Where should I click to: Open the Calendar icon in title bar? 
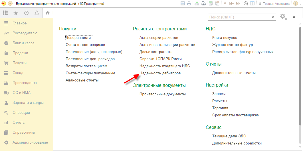tap(217, 3)
